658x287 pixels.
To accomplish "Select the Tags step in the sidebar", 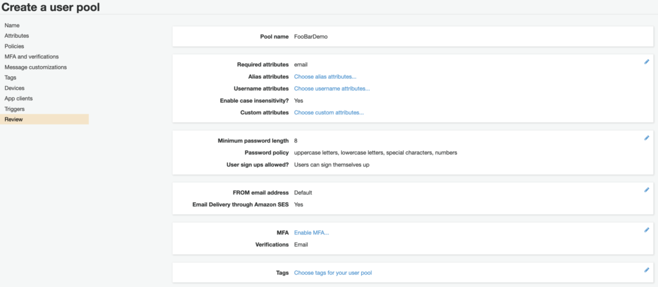I will point(10,78).
